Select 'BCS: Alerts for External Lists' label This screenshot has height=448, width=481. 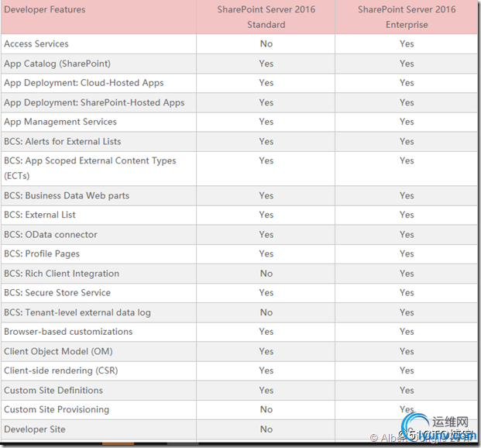point(63,142)
